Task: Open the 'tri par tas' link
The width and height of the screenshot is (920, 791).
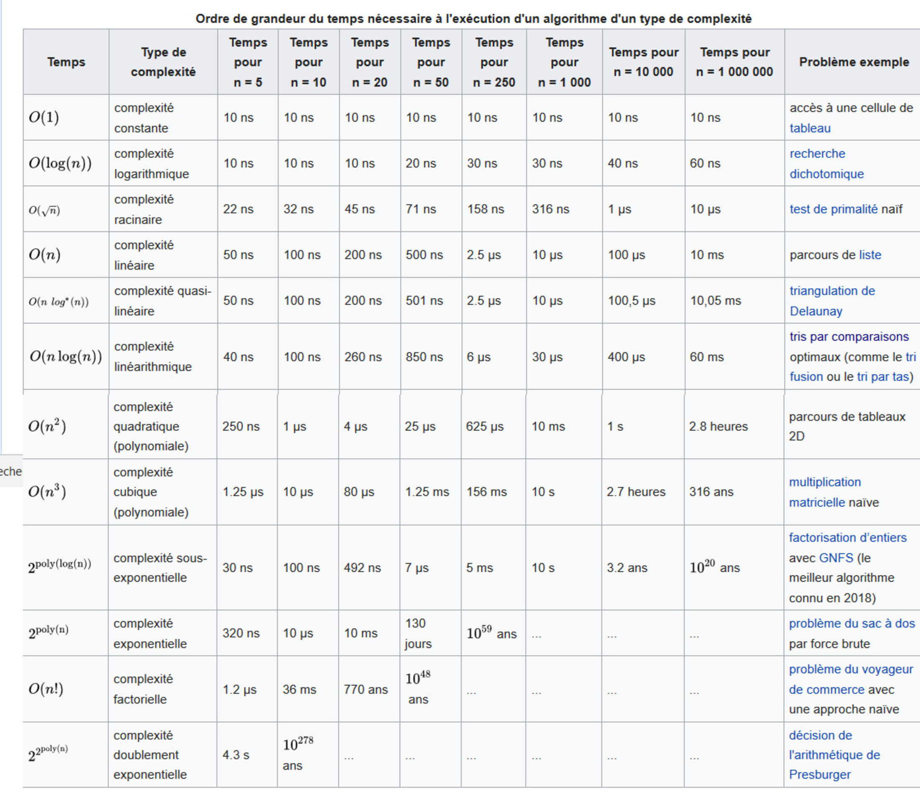Action: pyautogui.click(x=882, y=376)
